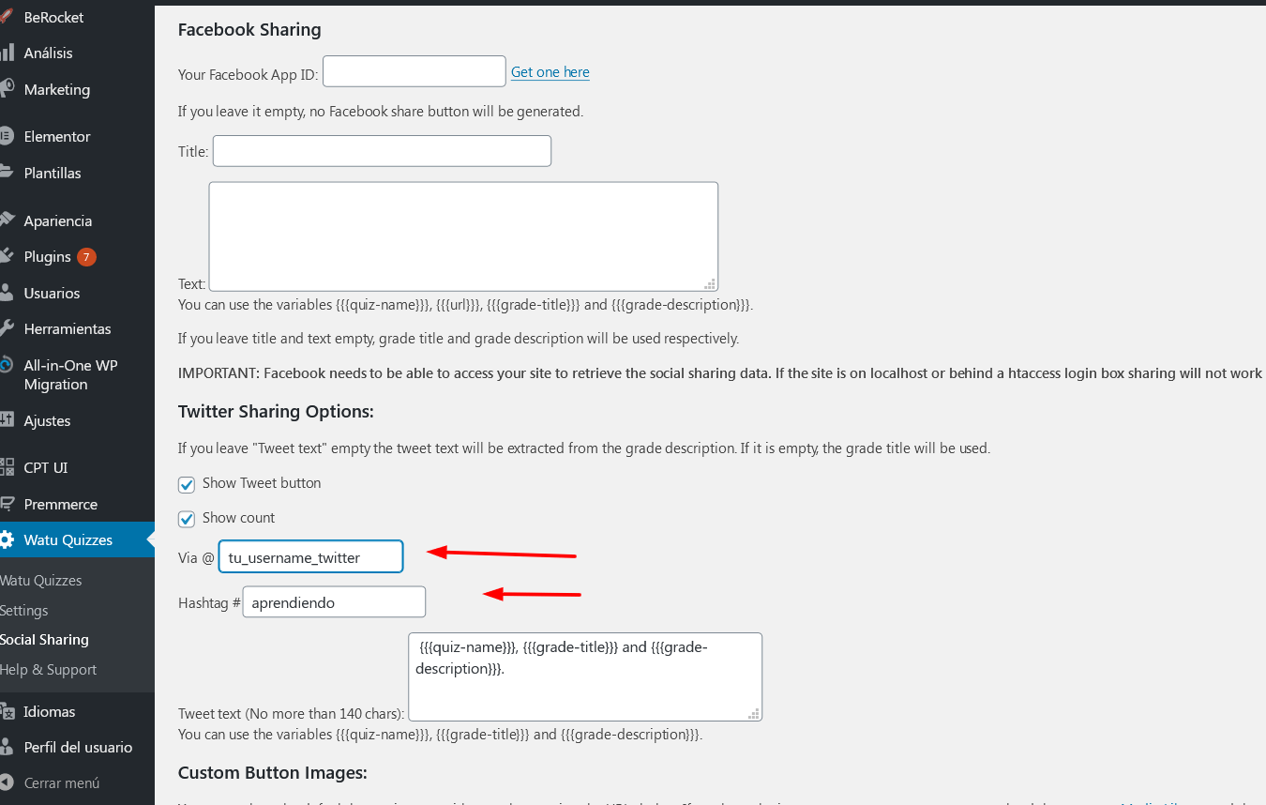Viewport: 1266px width, 805px height.
Task: Open the Help & Support submenu item
Action: (49, 670)
